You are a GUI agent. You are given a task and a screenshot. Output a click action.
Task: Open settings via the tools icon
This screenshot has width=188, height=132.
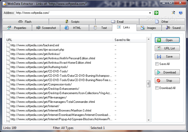(x=173, y=13)
